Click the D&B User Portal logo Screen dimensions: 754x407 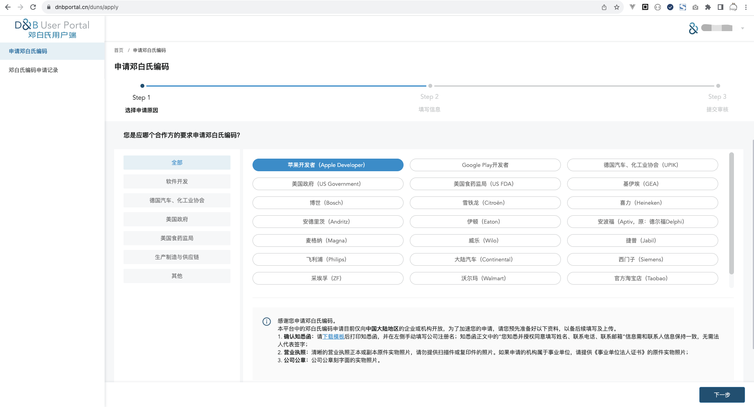(52, 29)
